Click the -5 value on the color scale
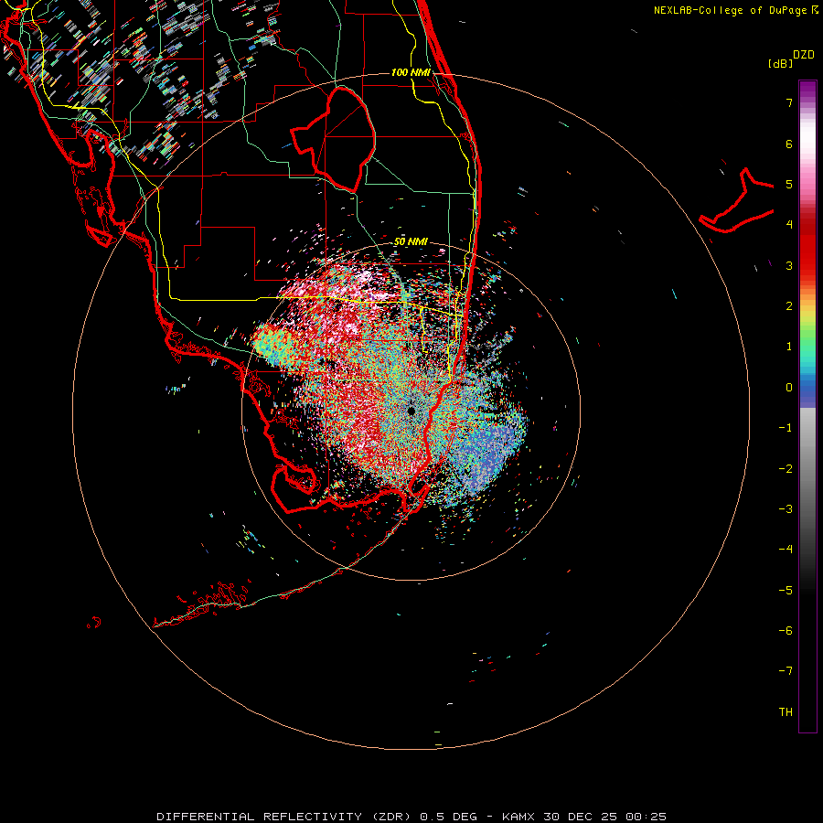 (786, 591)
